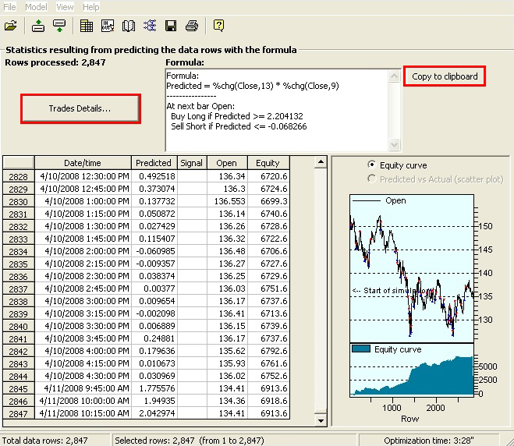
Task: Open the Model menu
Action: [x=36, y=7]
